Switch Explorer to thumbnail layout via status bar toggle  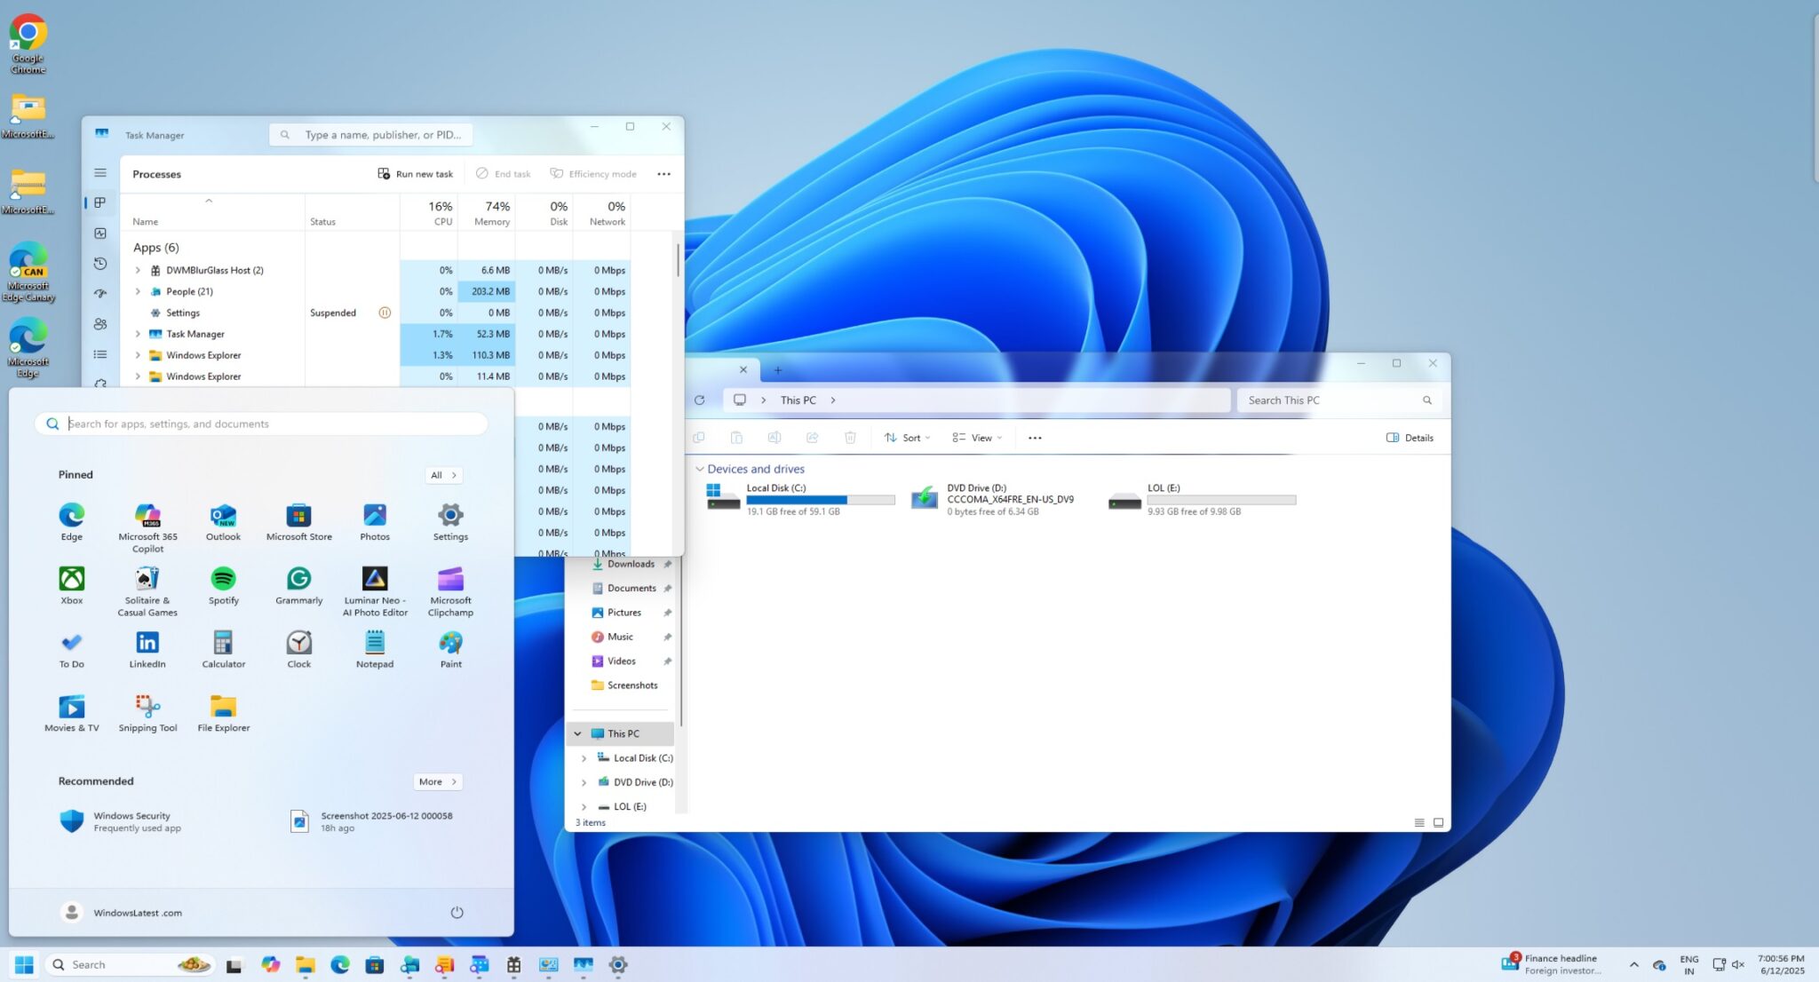coord(1436,823)
